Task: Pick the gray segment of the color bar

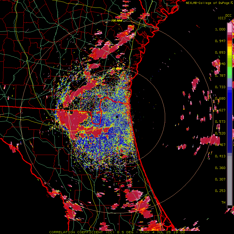Action: [230, 181]
